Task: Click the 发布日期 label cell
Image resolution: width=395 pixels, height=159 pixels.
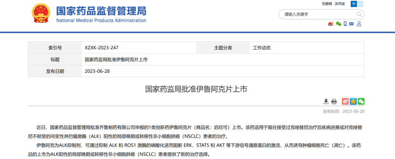Action: (55, 71)
